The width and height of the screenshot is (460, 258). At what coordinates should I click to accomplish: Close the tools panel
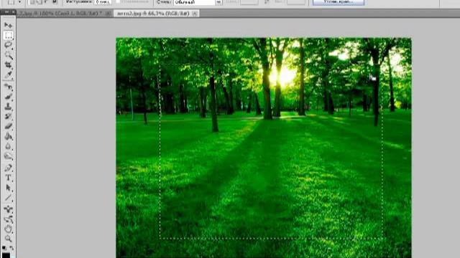pyautogui.click(x=14, y=12)
